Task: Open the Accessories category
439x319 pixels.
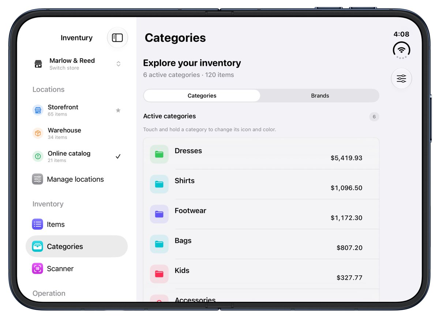Action: (261, 296)
